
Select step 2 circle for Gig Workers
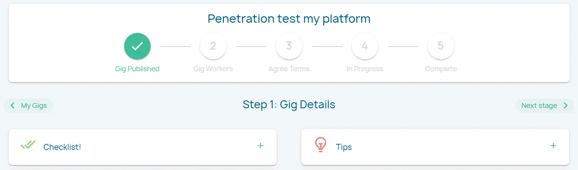coord(213,46)
